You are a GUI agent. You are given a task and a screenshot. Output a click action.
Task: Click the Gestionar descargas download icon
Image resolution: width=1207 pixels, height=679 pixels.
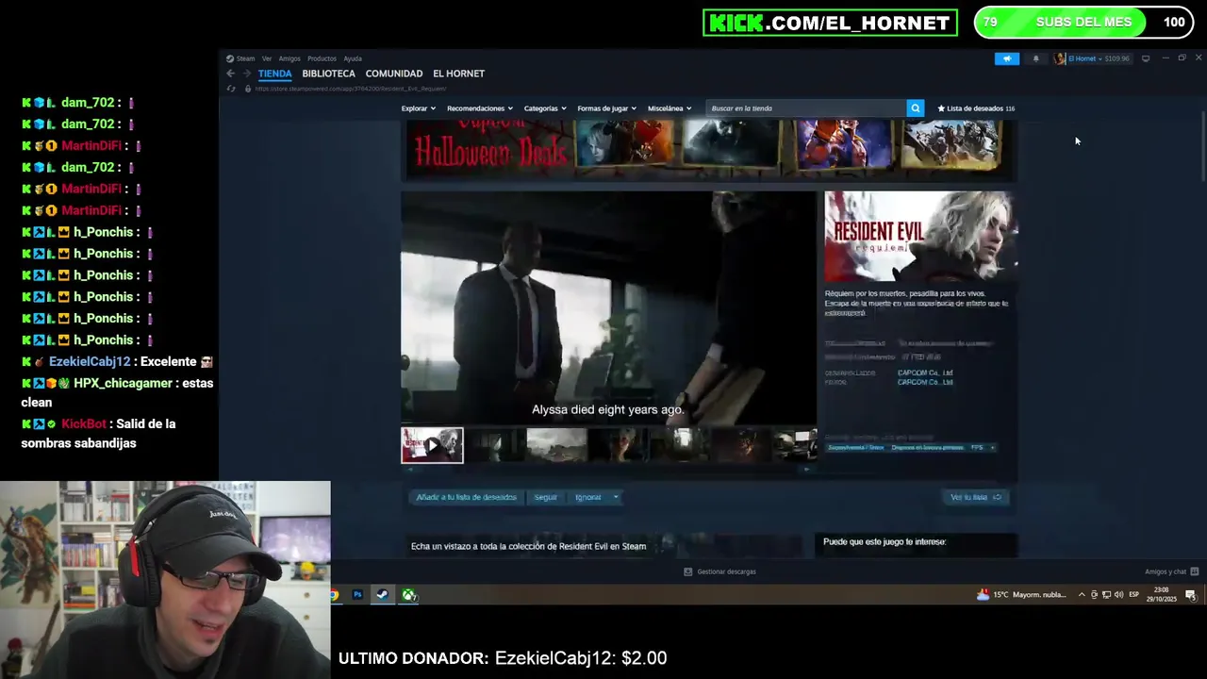pyautogui.click(x=688, y=571)
